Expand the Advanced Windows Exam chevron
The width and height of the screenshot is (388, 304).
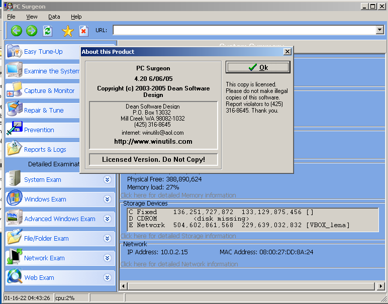tap(107, 219)
